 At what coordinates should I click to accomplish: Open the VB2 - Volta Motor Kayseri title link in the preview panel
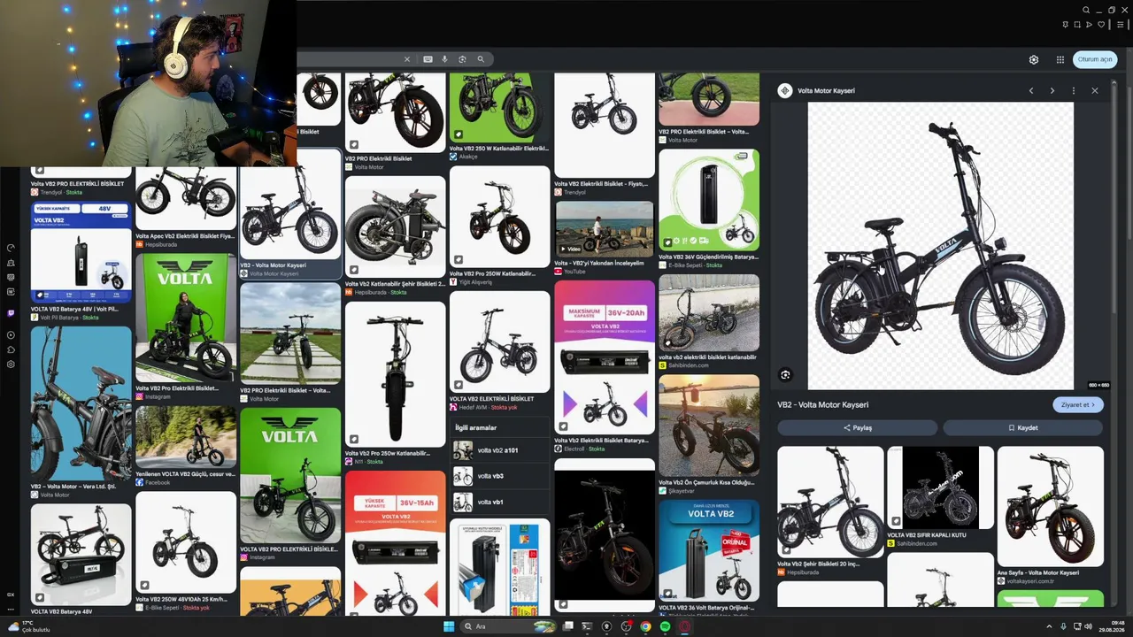tap(823, 404)
